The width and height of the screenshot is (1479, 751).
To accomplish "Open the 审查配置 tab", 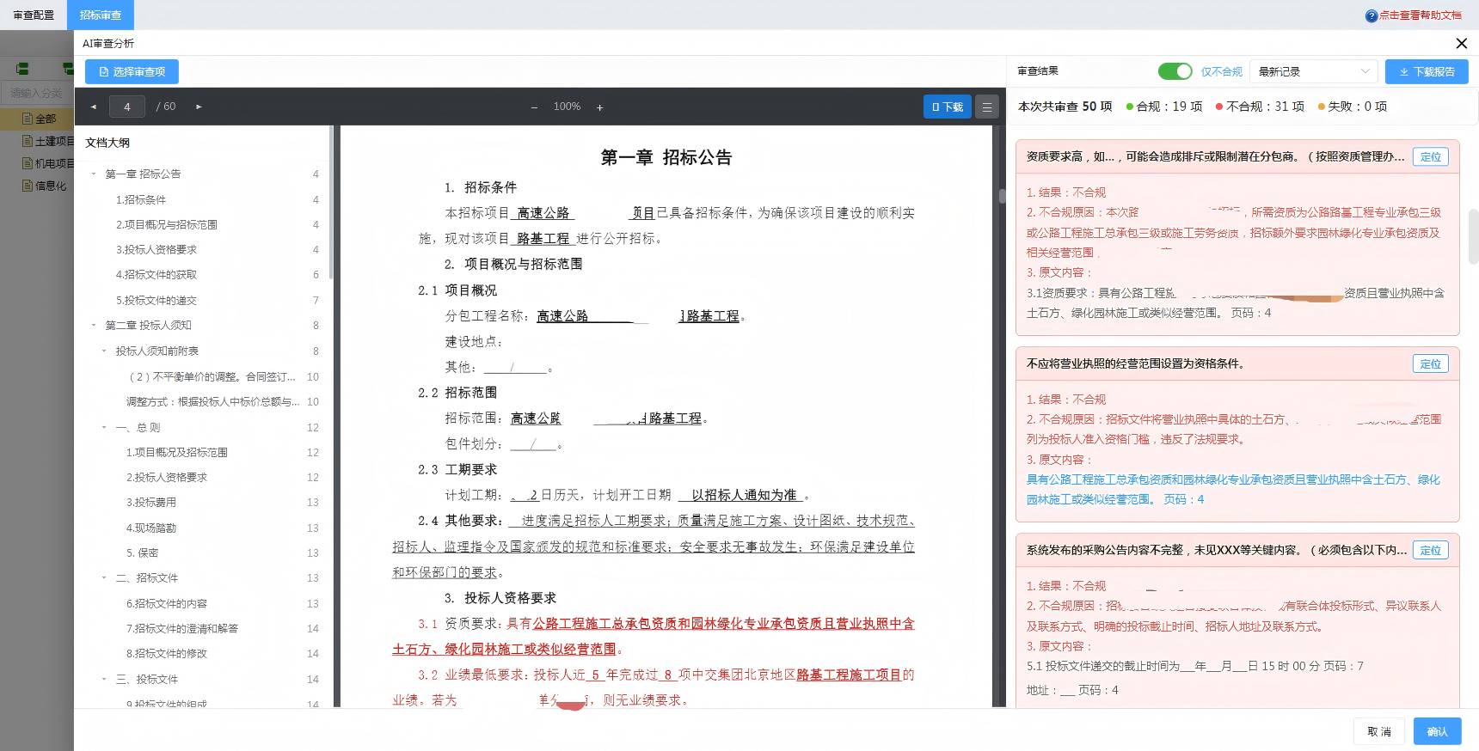I will click(x=34, y=15).
